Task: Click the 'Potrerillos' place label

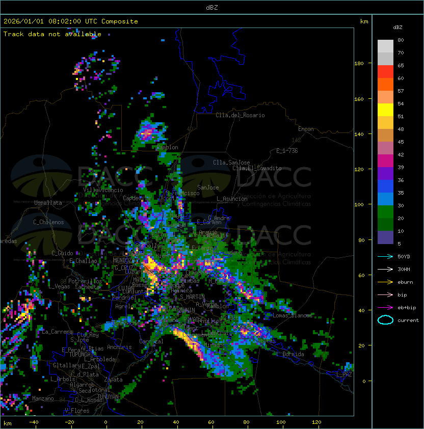Action: [x=85, y=281]
